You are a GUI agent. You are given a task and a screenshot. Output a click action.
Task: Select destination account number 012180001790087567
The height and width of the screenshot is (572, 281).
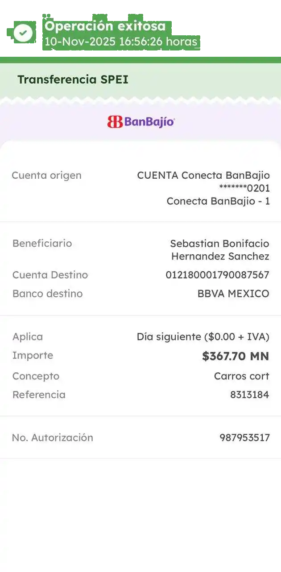coord(217,275)
